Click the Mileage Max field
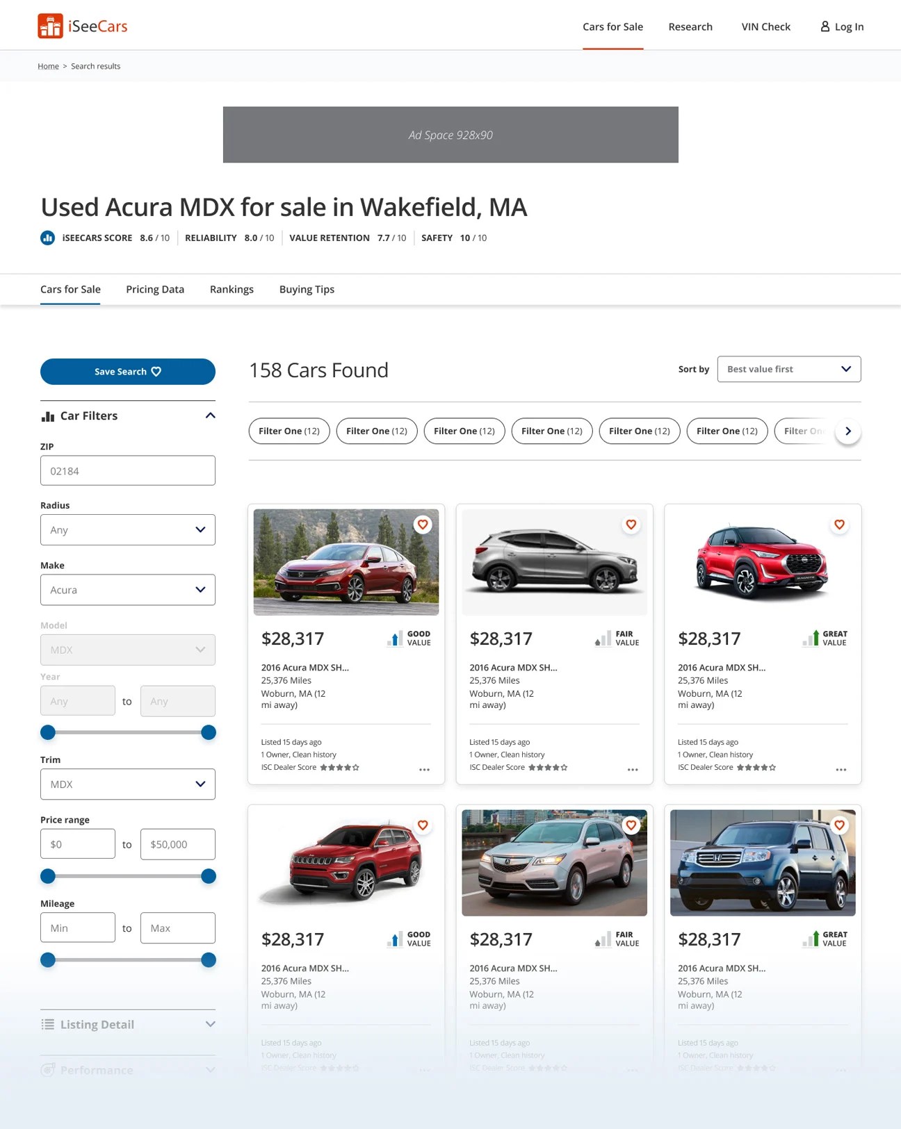Image resolution: width=901 pixels, height=1129 pixels. point(178,928)
